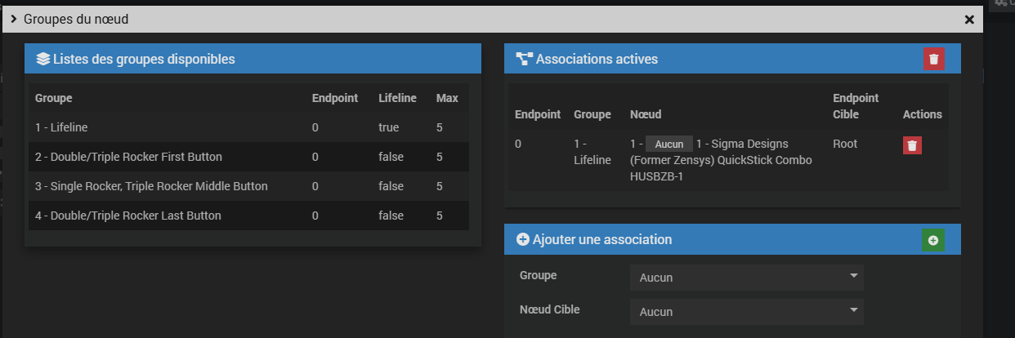This screenshot has width=1015, height=338.
Task: Click the layers icon beside Listes des groupes
Action: (43, 59)
